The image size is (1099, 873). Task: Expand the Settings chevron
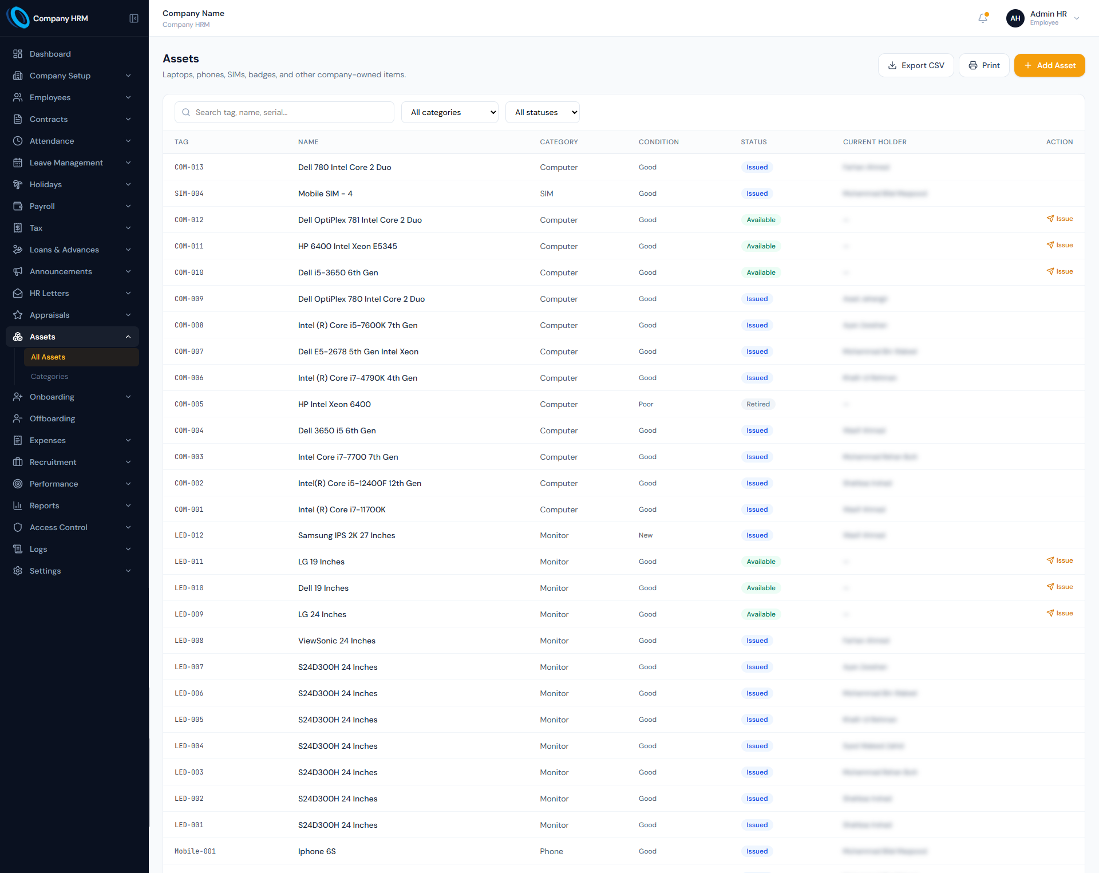(x=128, y=571)
